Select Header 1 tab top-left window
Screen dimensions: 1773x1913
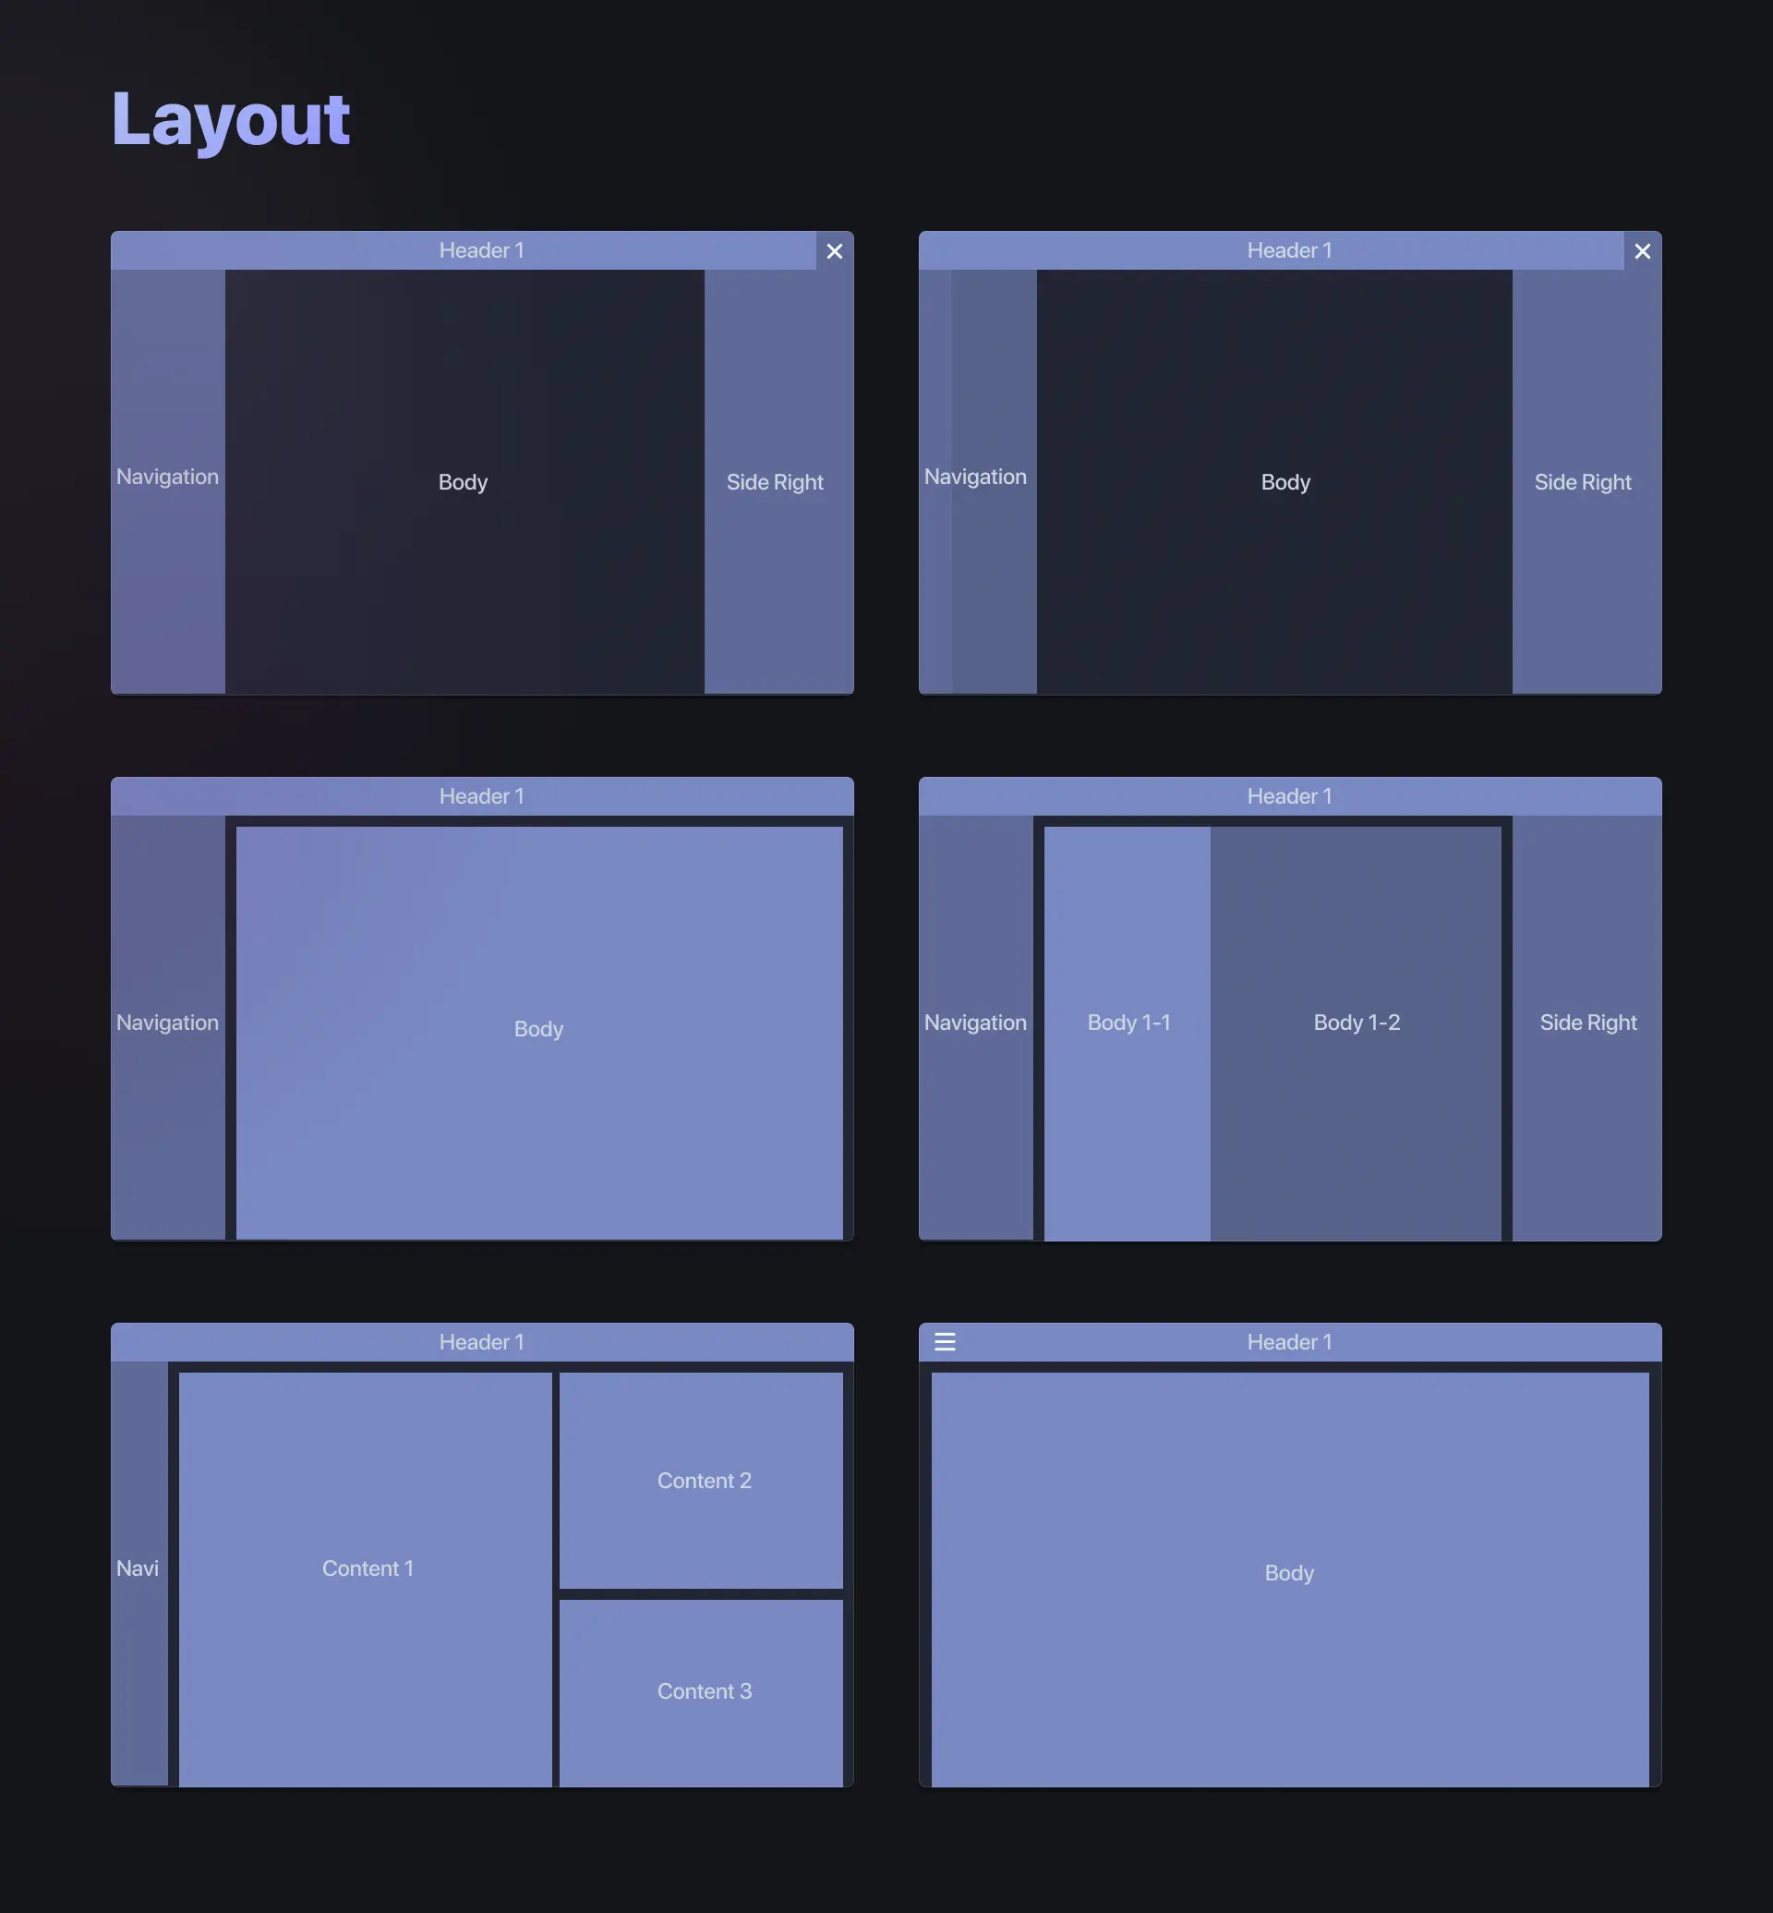click(x=482, y=250)
